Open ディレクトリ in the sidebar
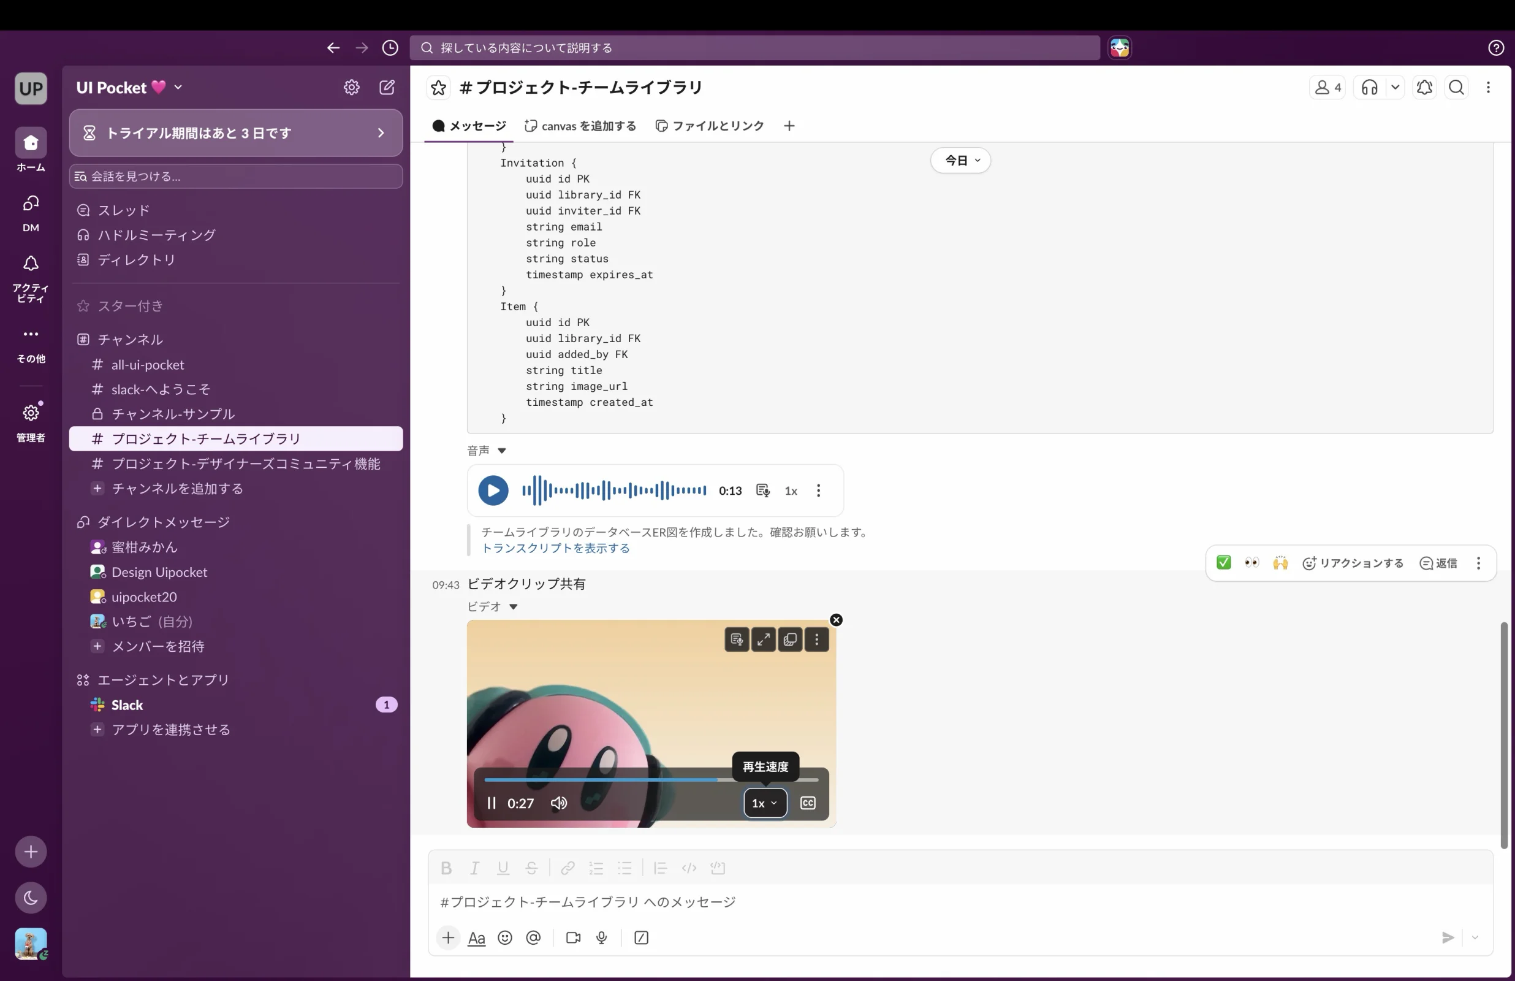The image size is (1515, 981). tap(235, 260)
